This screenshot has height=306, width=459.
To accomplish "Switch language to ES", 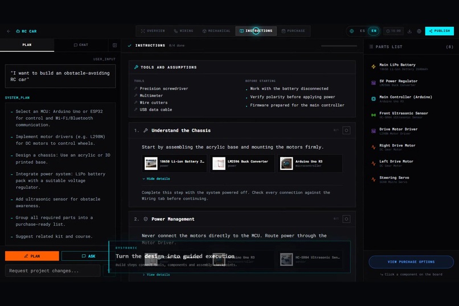I will 362,31.
